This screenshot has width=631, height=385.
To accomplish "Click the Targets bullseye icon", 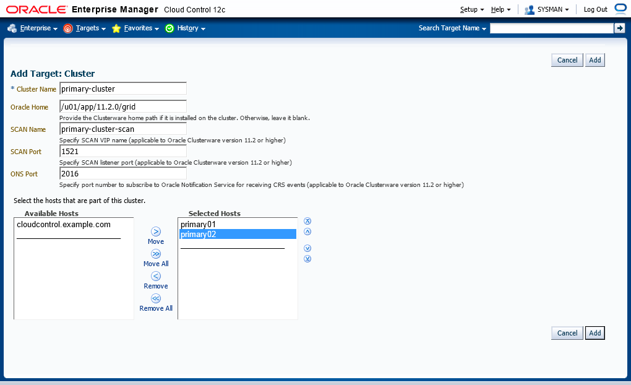I will pyautogui.click(x=68, y=28).
